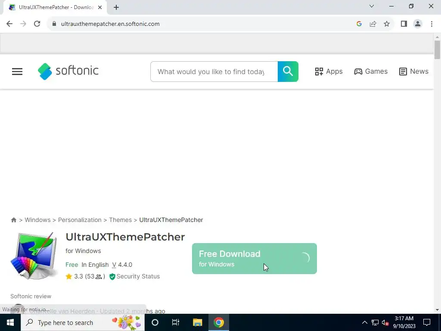The image size is (441, 331).
Task: Open the Google search icon in address bar
Action: [359, 24]
